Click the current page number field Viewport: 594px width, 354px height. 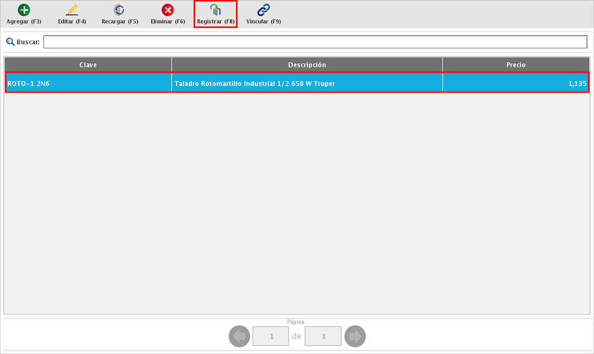coord(271,336)
